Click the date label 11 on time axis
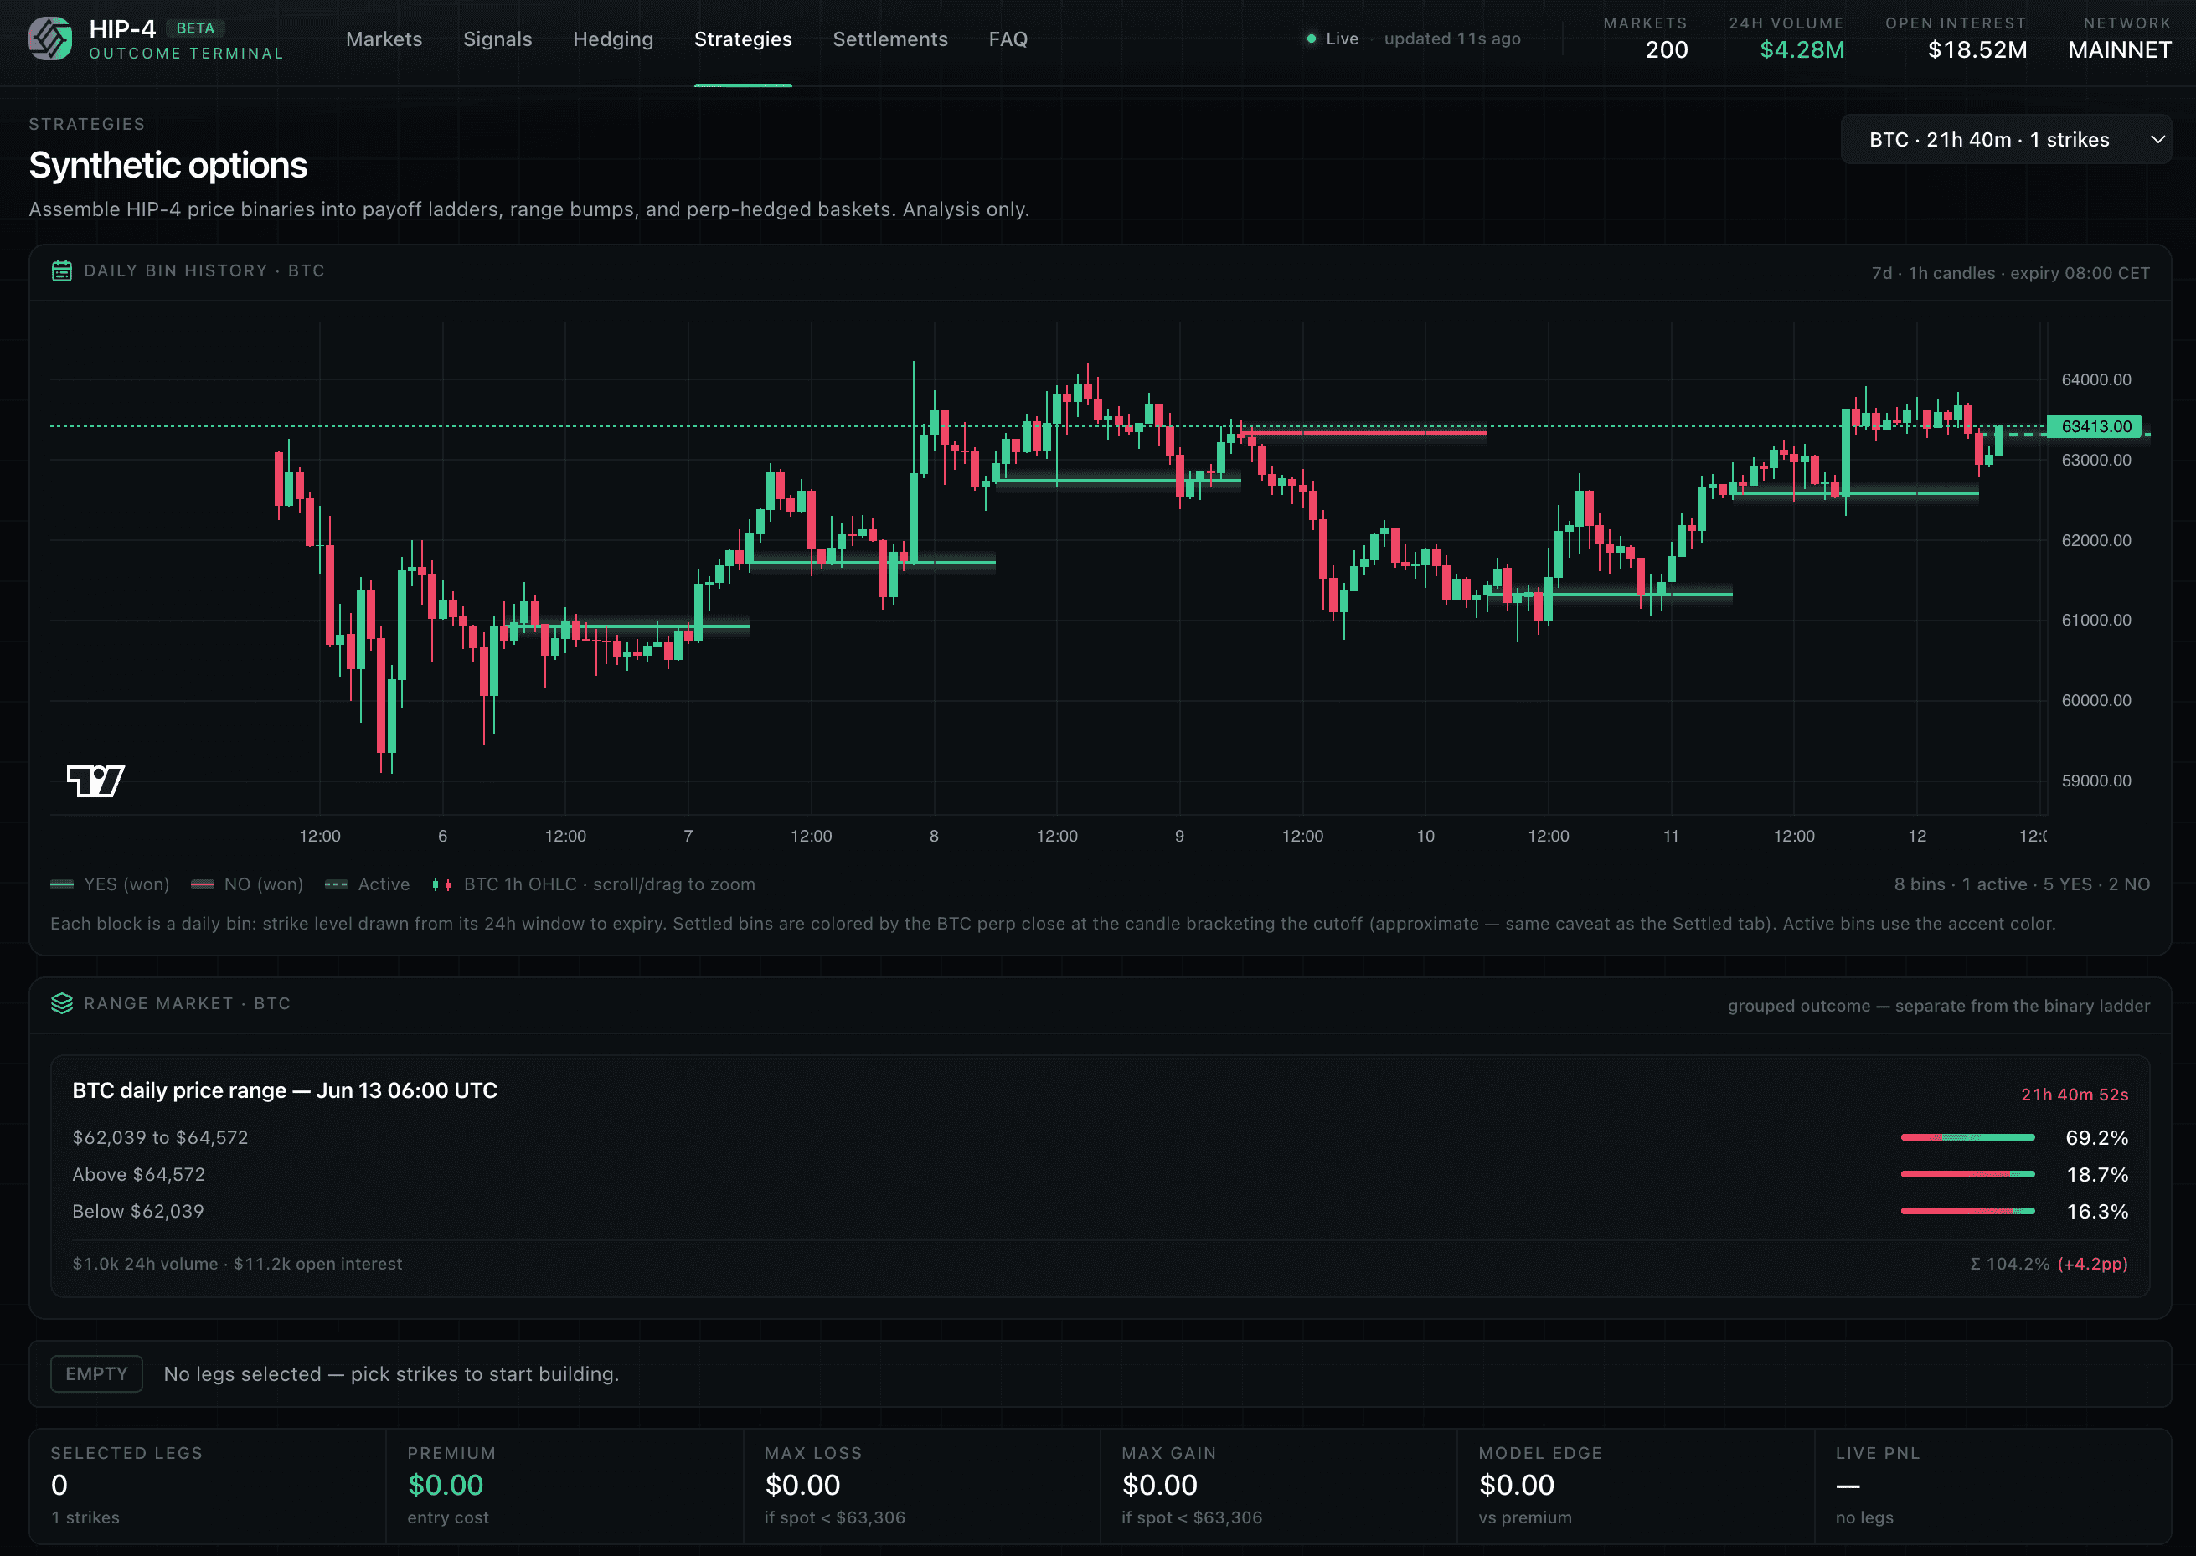Screen dimensions: 2196x1556 click(x=1671, y=837)
